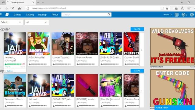Stop page loading with X icon
The height and width of the screenshot is (110, 195).
click(13, 8)
